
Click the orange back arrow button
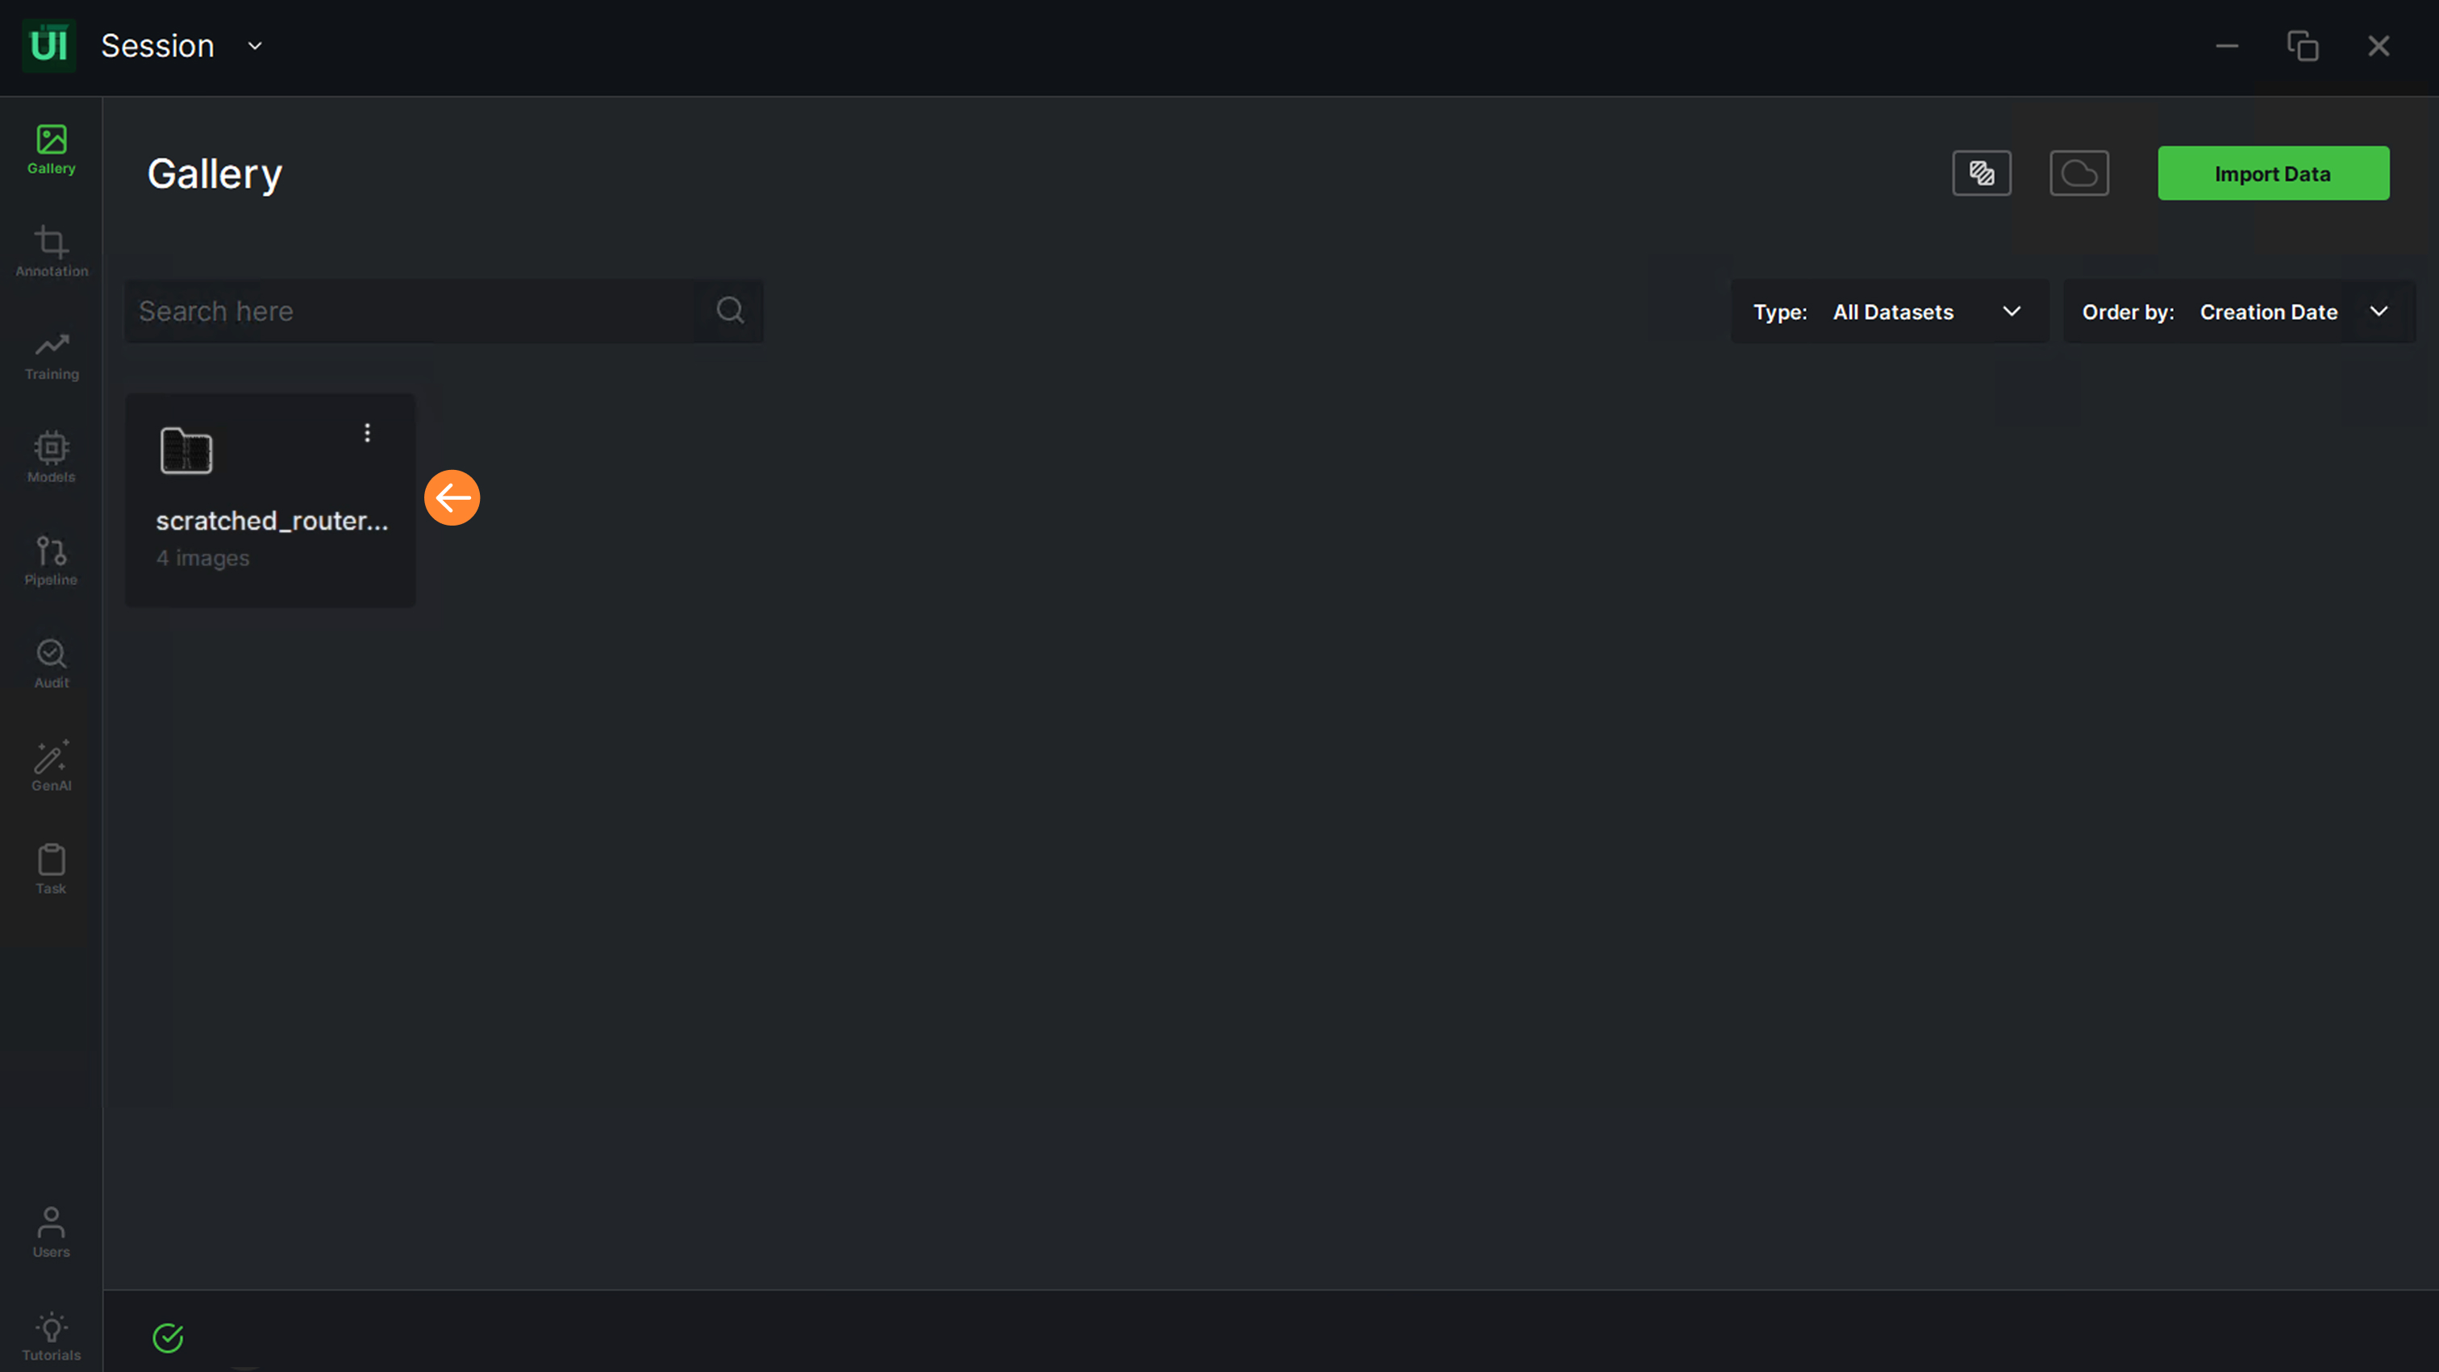click(452, 497)
